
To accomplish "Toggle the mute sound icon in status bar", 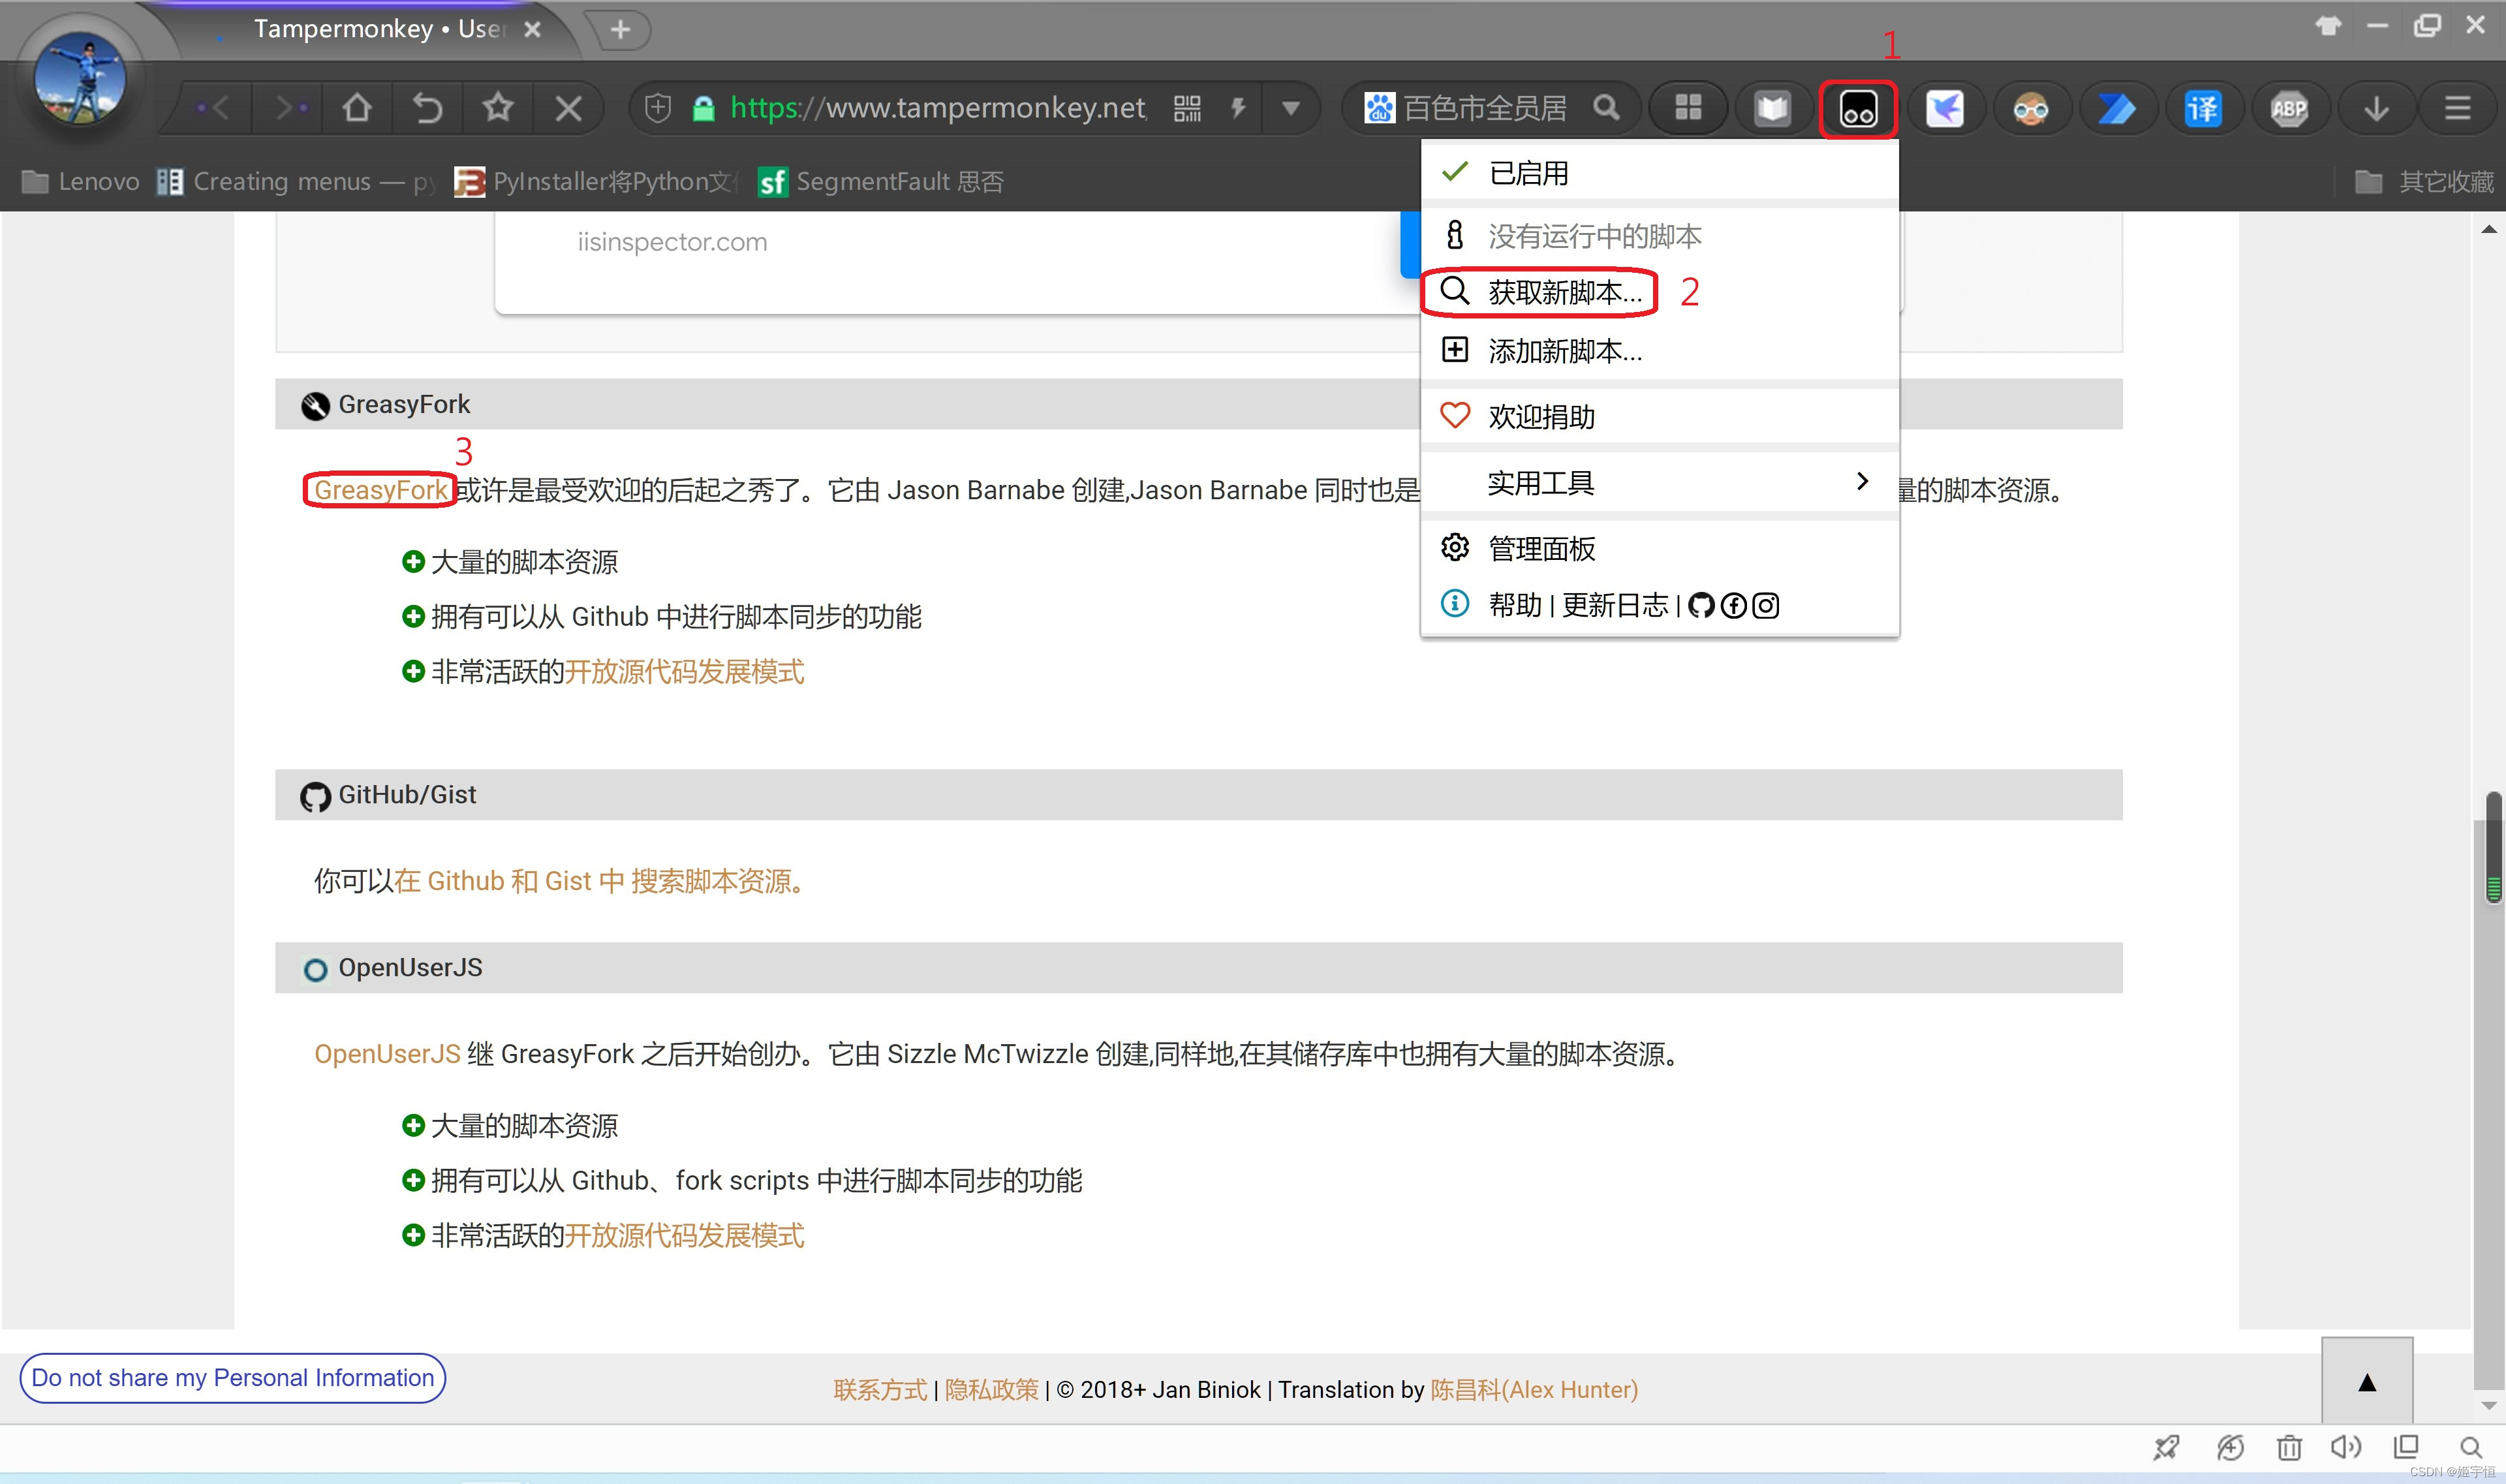I will [x=2345, y=1447].
